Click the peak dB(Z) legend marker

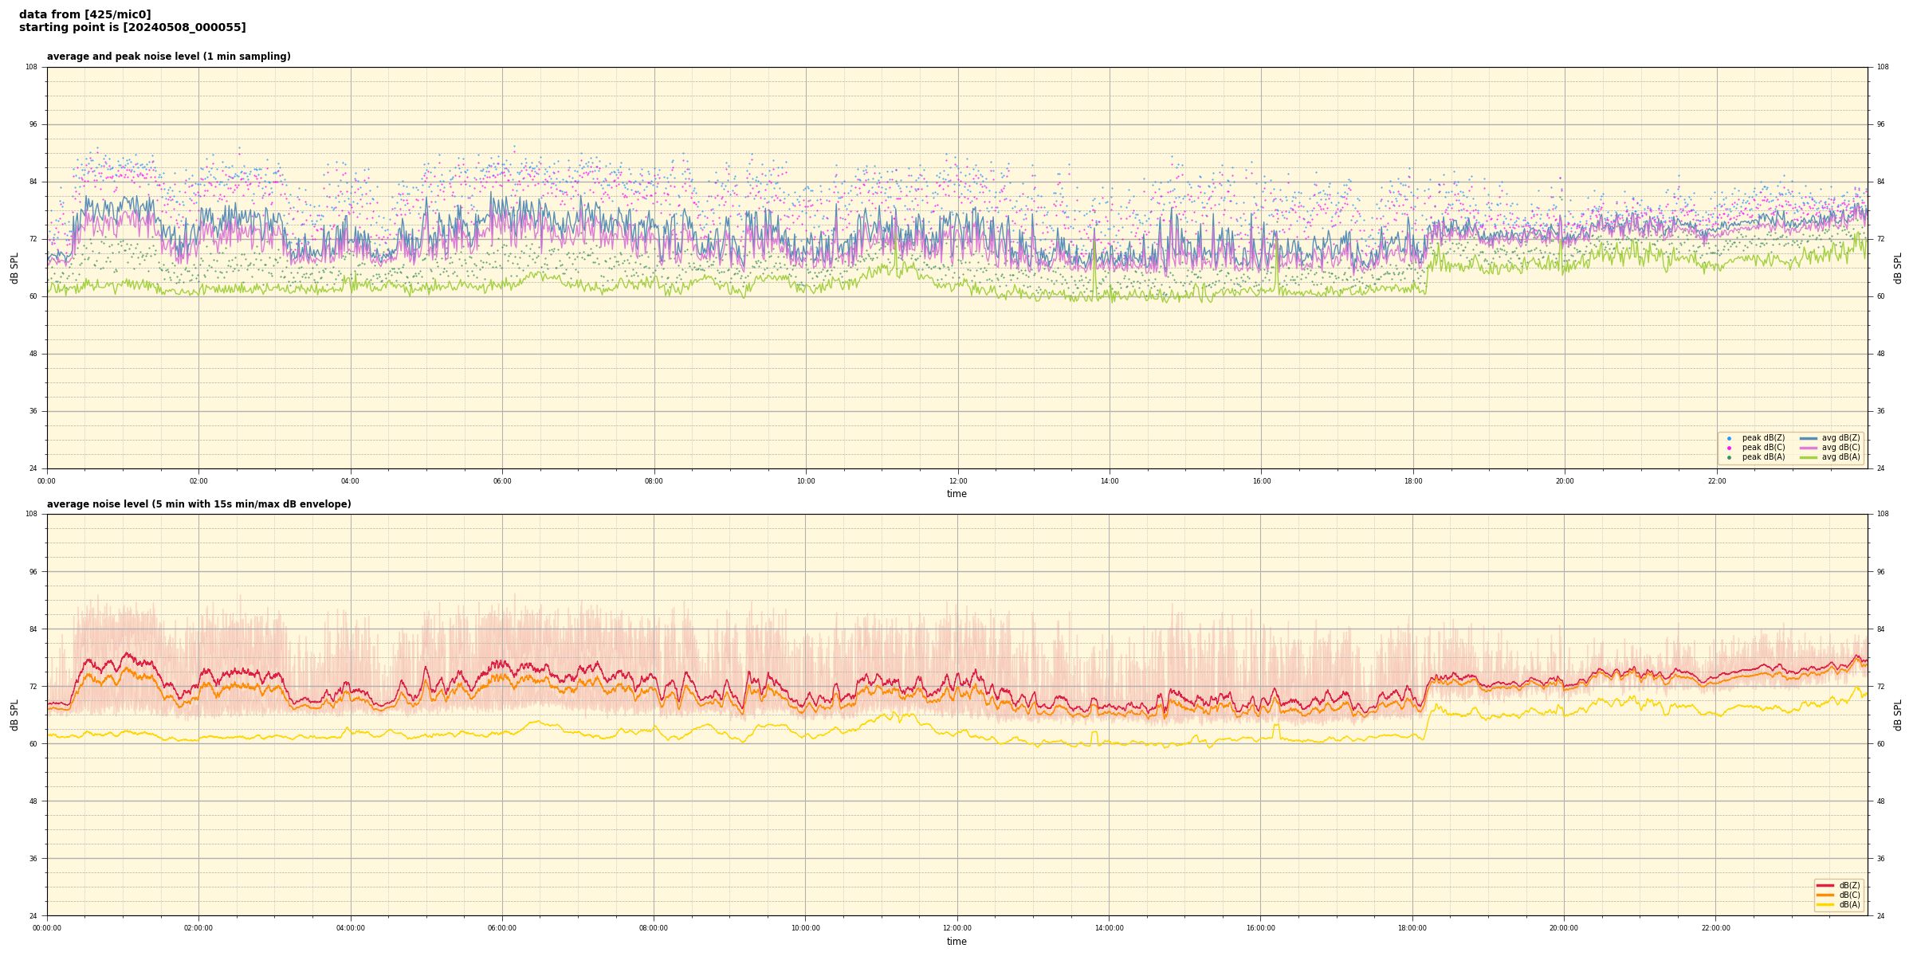(1729, 438)
